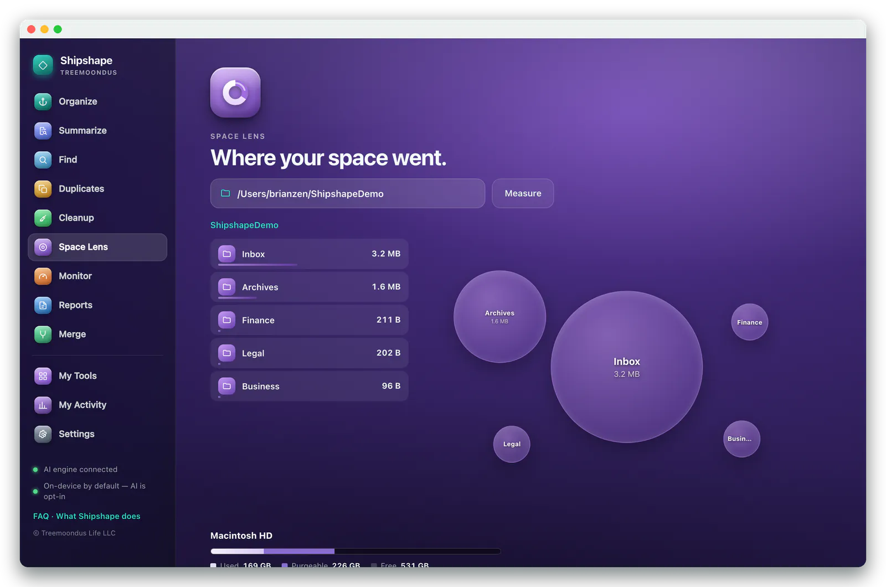Click the large Inbox bubble
This screenshot has width=886, height=587.
(x=627, y=367)
